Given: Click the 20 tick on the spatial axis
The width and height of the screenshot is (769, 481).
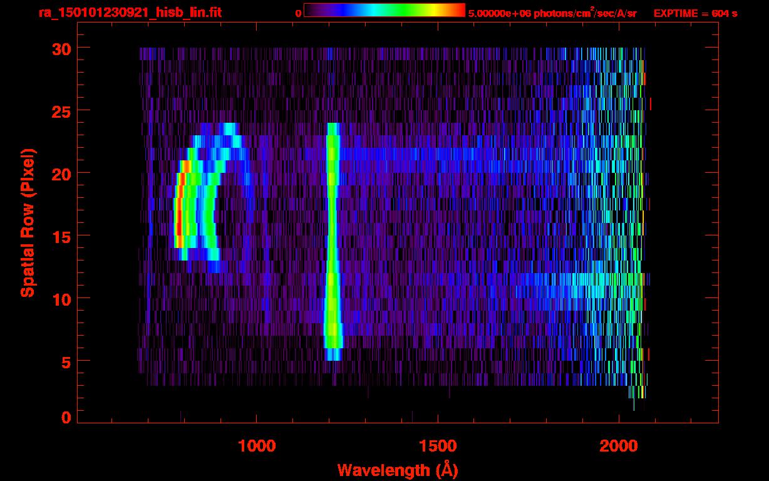Looking at the screenshot, I should [x=61, y=173].
